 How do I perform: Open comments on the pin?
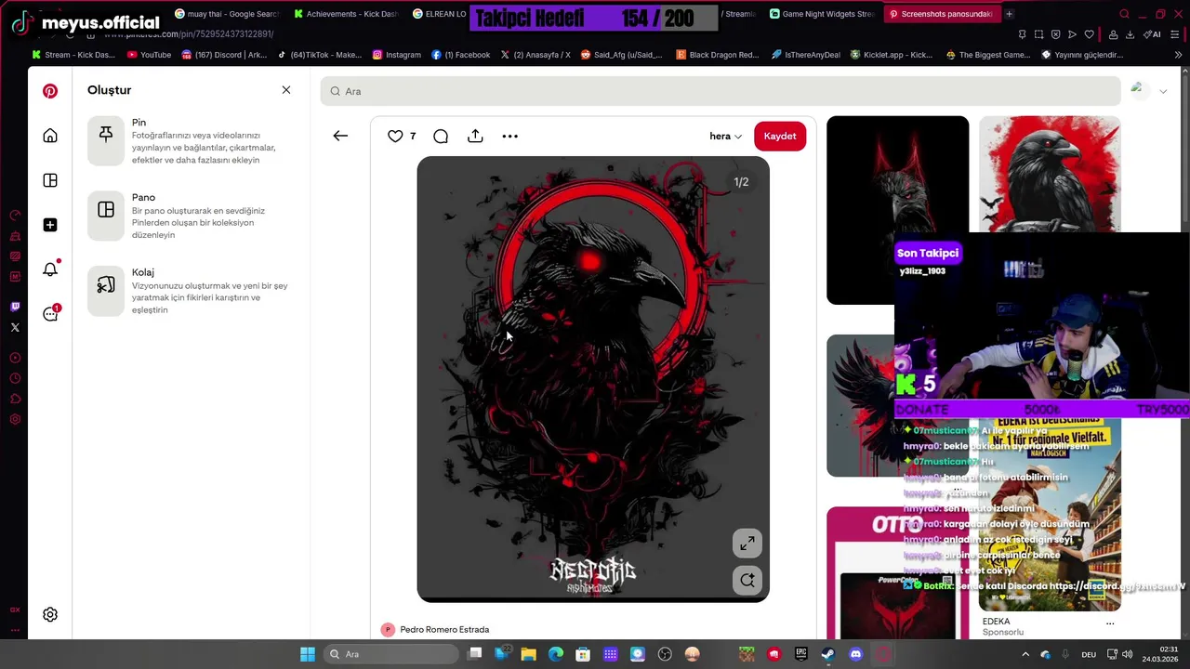[x=441, y=136]
